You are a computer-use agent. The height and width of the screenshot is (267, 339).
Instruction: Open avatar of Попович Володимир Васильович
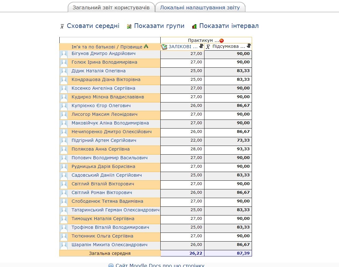coord(64,158)
